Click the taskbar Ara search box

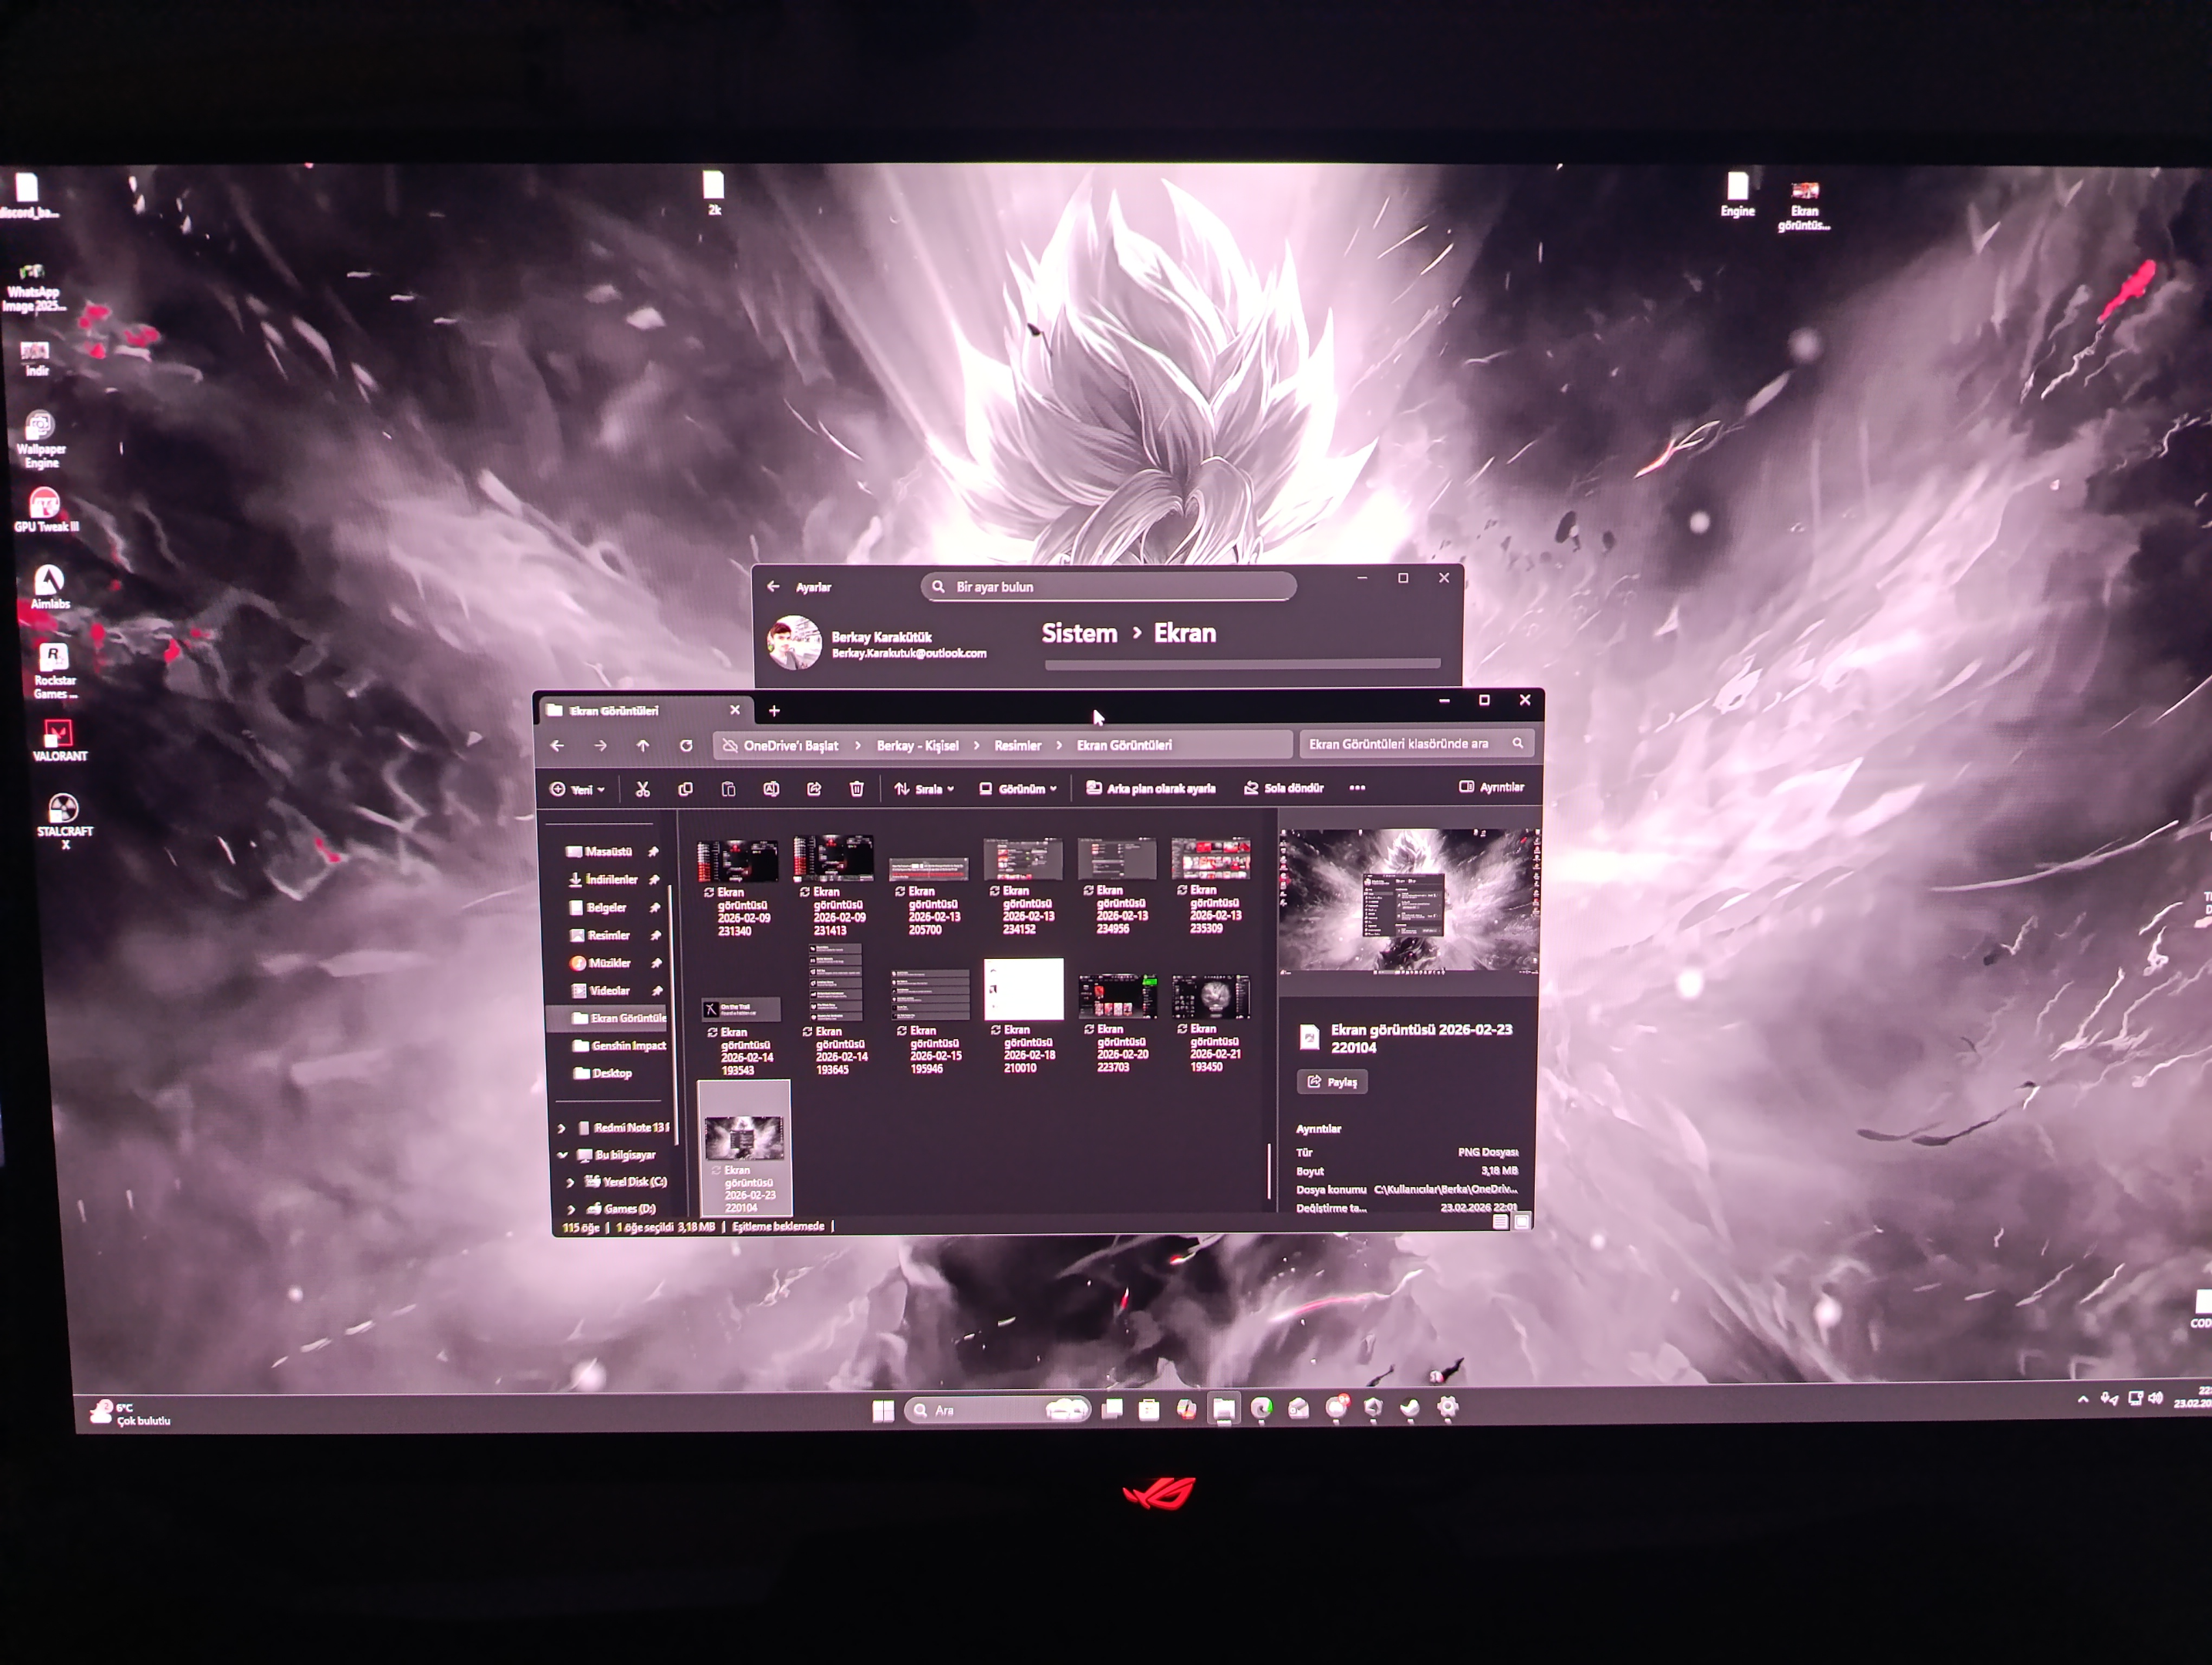(997, 1410)
